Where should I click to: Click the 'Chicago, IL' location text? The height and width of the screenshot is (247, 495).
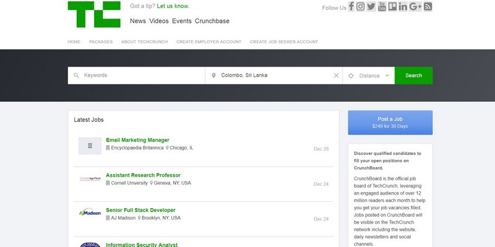[x=181, y=148]
